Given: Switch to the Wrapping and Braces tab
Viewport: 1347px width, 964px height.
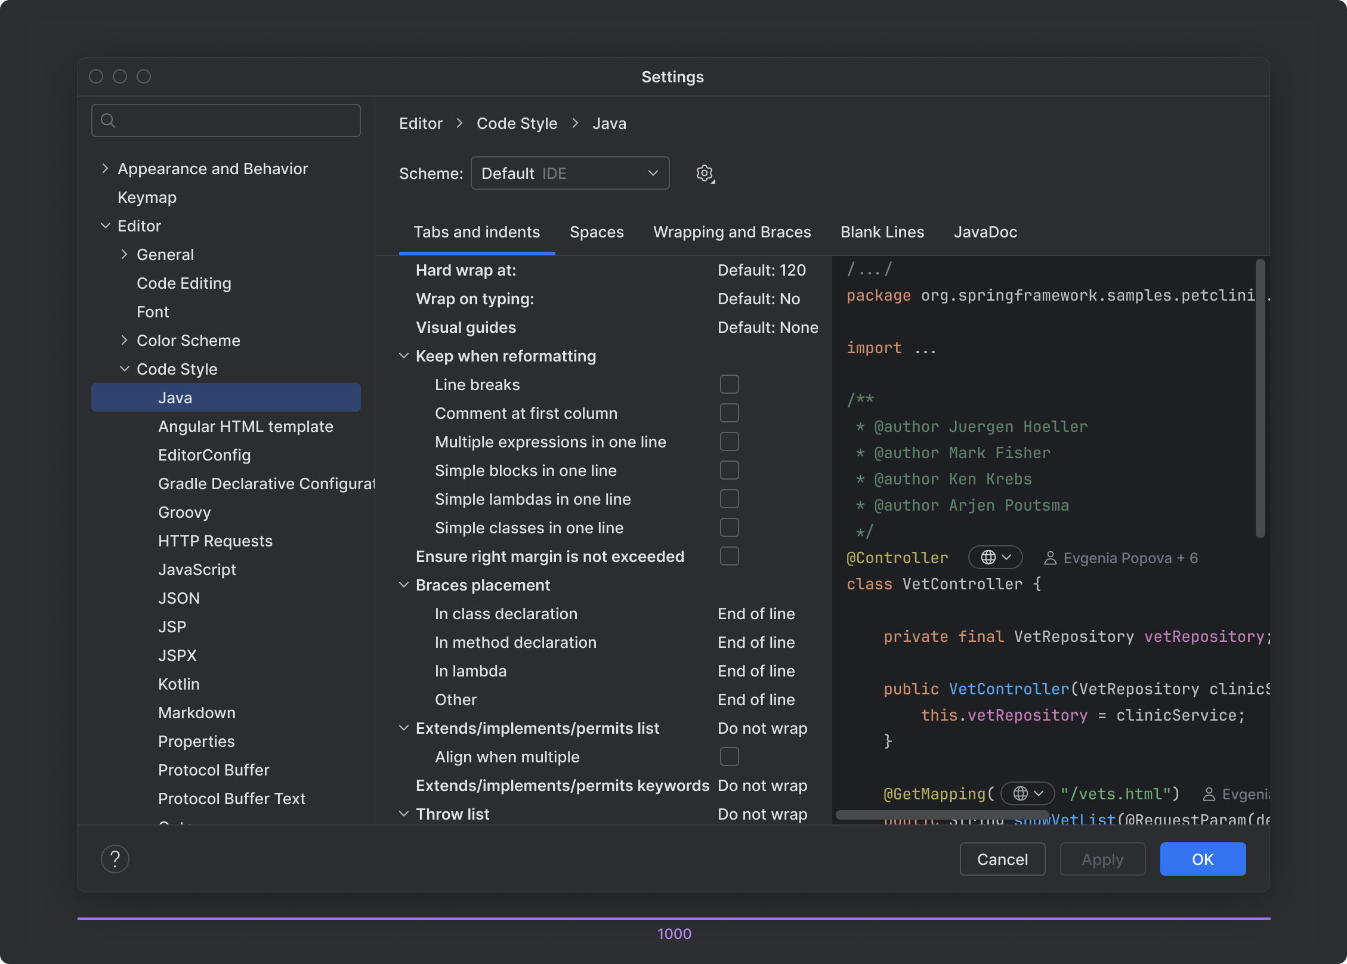Looking at the screenshot, I should [x=732, y=232].
